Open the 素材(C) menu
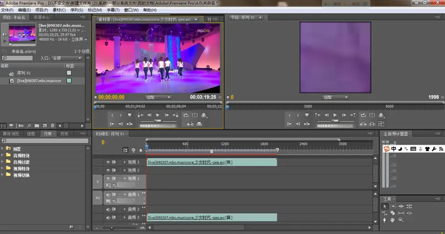This screenshot has width=445, height=234. (59, 10)
